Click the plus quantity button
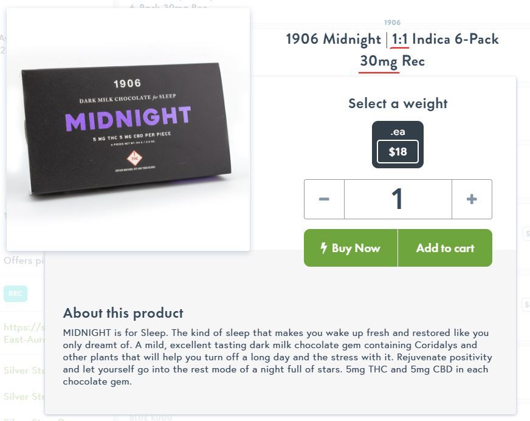Image resolution: width=530 pixels, height=421 pixels. pos(472,199)
